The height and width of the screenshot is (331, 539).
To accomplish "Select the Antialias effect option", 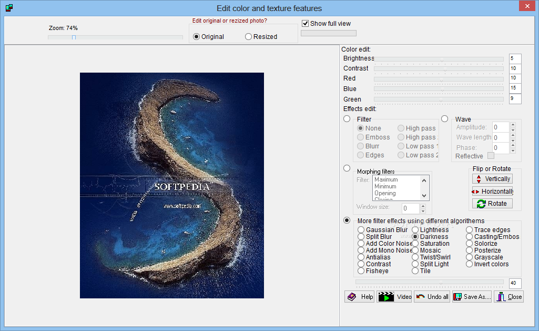I will point(361,257).
